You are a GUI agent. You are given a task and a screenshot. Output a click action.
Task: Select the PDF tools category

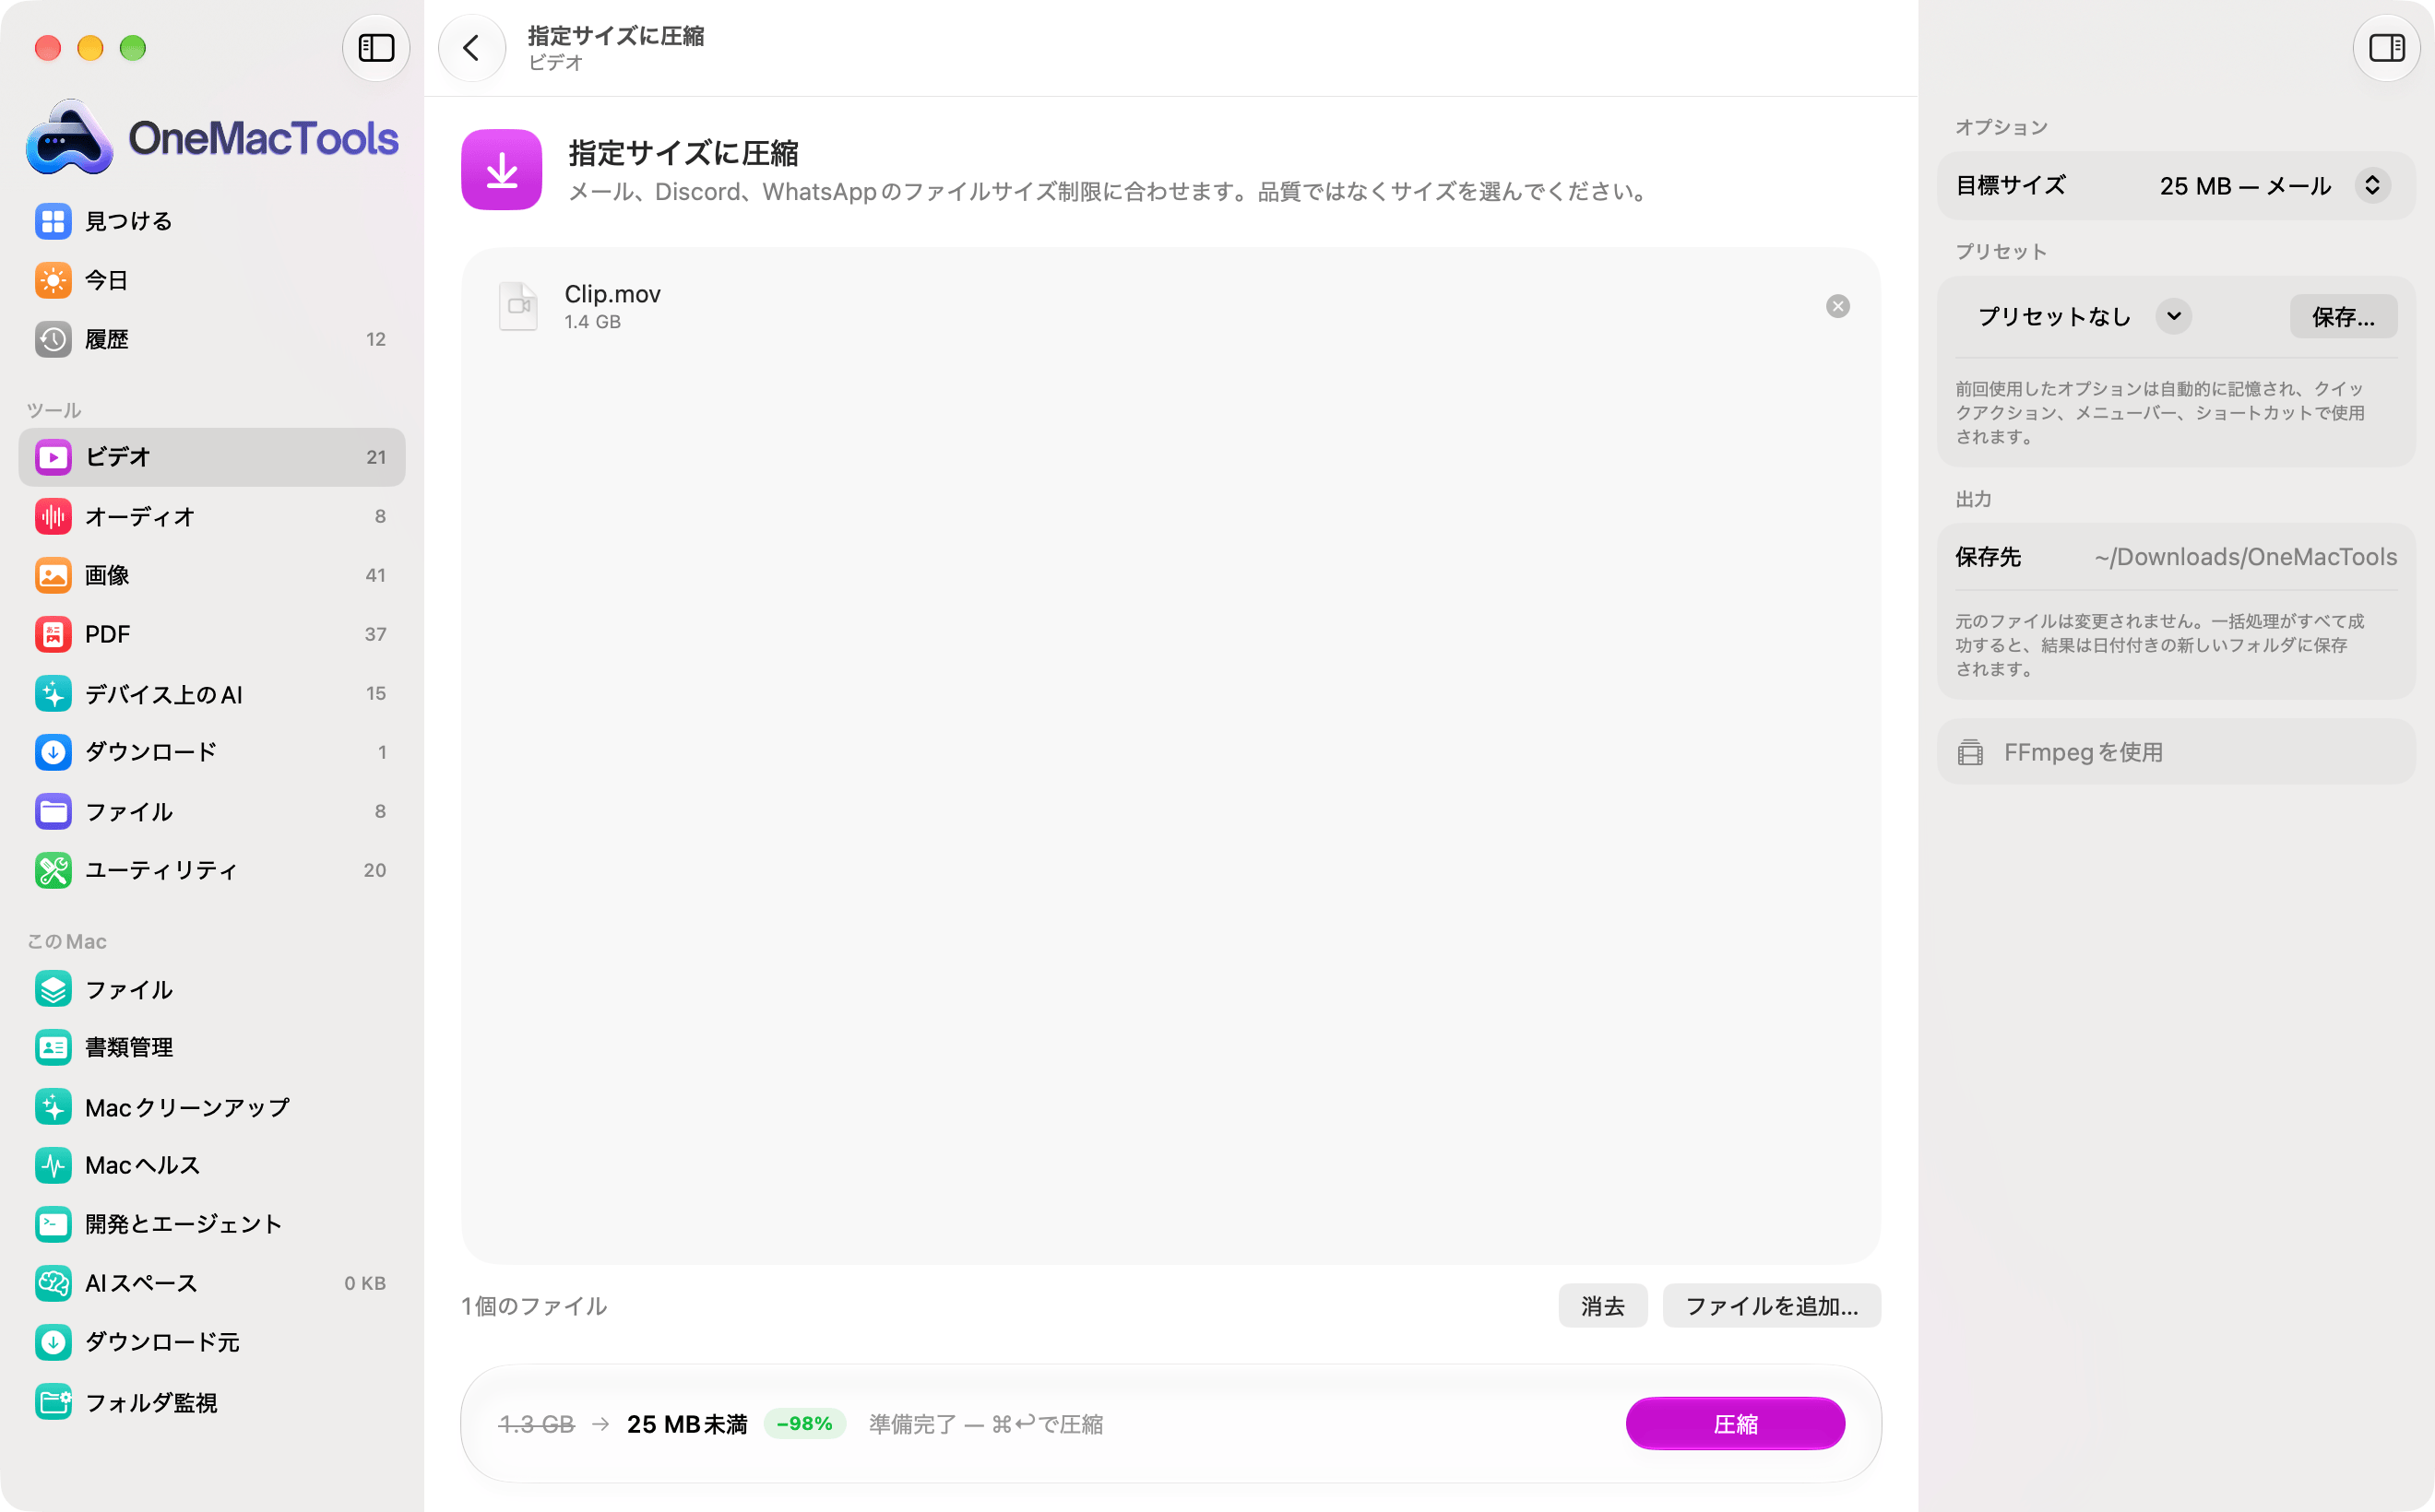pyautogui.click(x=211, y=634)
